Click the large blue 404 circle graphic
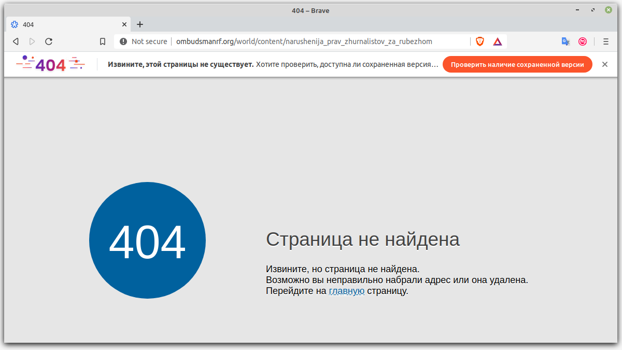Screen dimensions: 622x350 coord(147,240)
